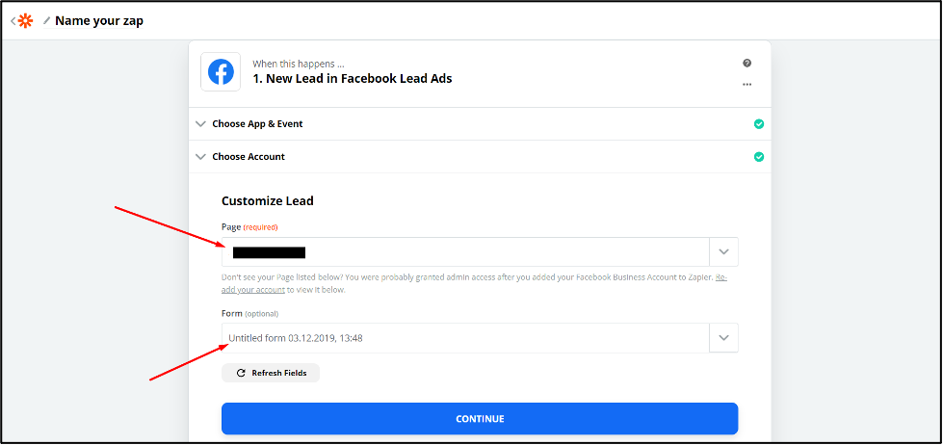The image size is (943, 445).
Task: Expand Choose App & Event chevron
Action: (x=201, y=124)
